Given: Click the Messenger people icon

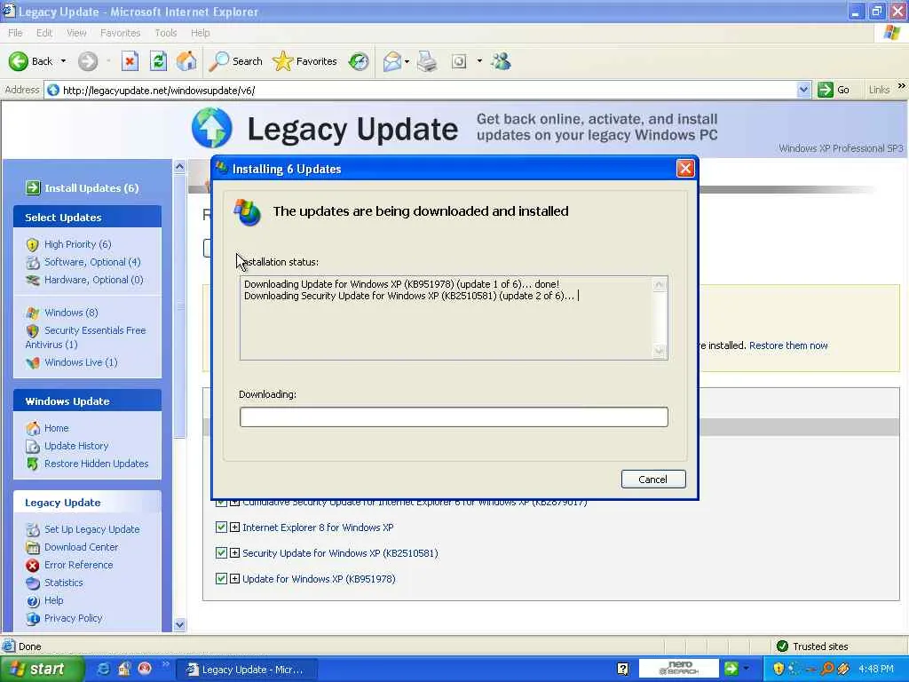Looking at the screenshot, I should 501,61.
